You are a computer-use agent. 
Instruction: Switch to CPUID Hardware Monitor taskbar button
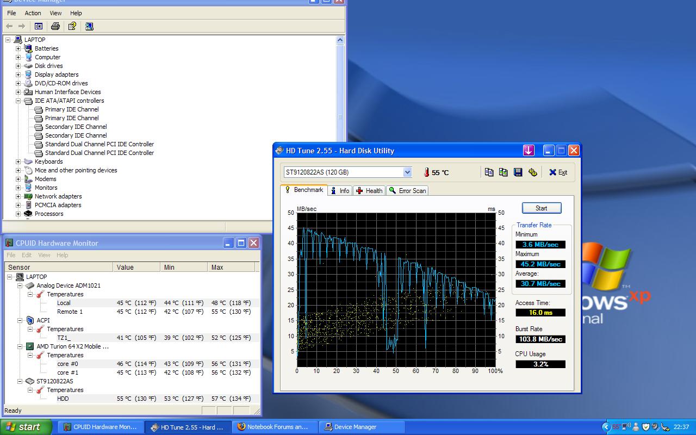[x=102, y=427]
